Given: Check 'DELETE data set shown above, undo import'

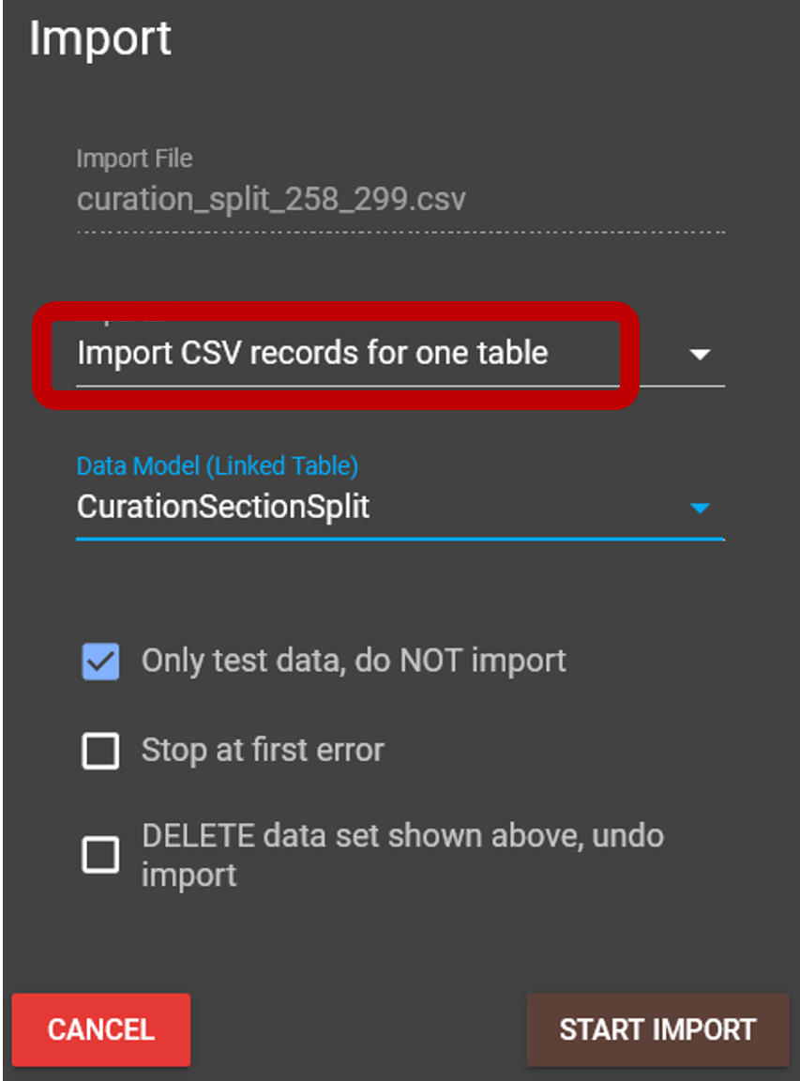Looking at the screenshot, I should click(99, 855).
